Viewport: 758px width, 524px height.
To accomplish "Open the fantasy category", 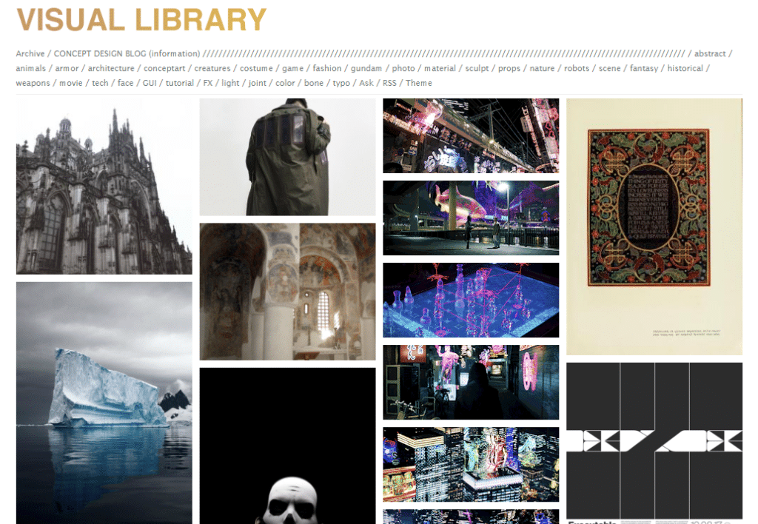I will pyautogui.click(x=644, y=68).
